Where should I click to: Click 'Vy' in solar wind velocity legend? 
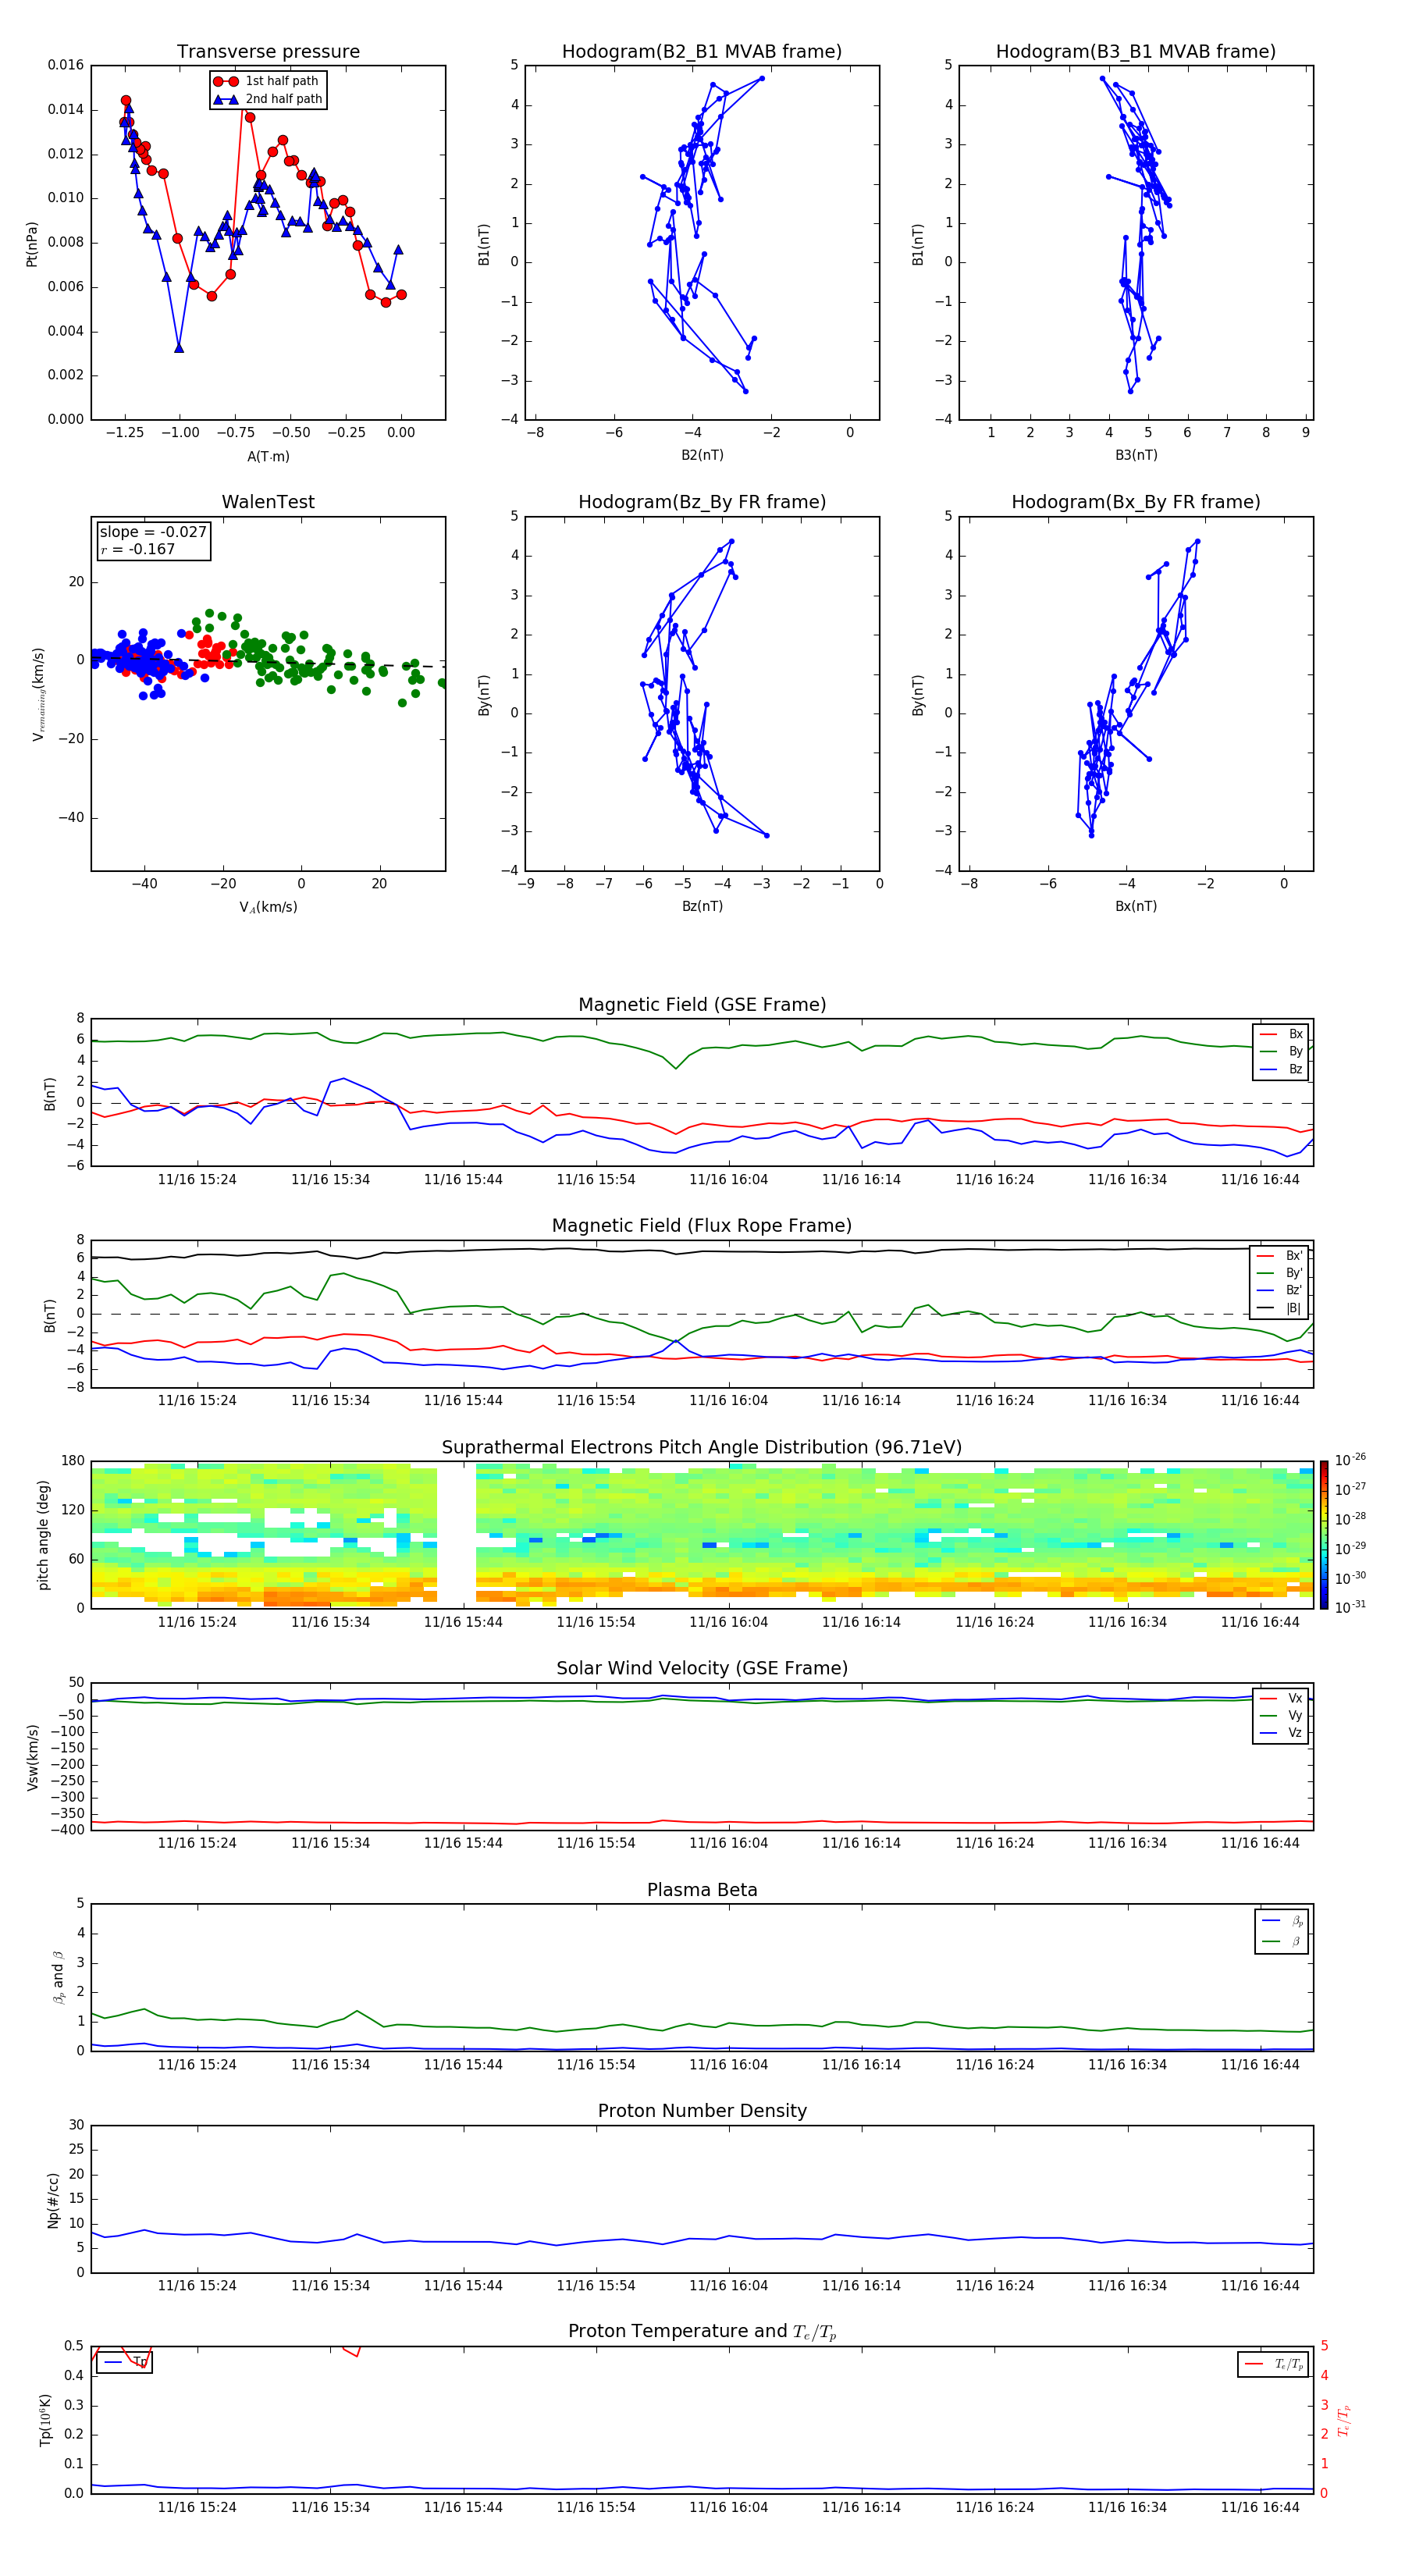[1281, 1715]
